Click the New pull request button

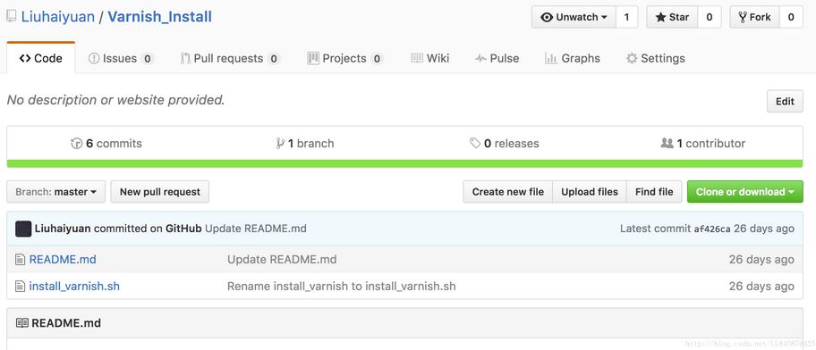(x=160, y=192)
